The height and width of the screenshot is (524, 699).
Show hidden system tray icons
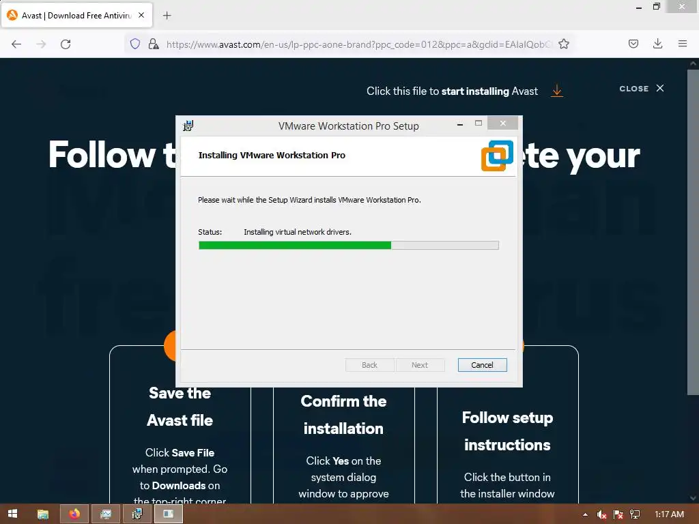point(585,514)
